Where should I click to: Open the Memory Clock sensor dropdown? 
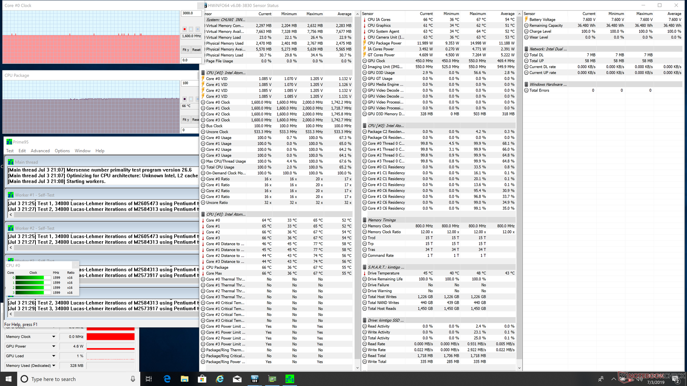coord(54,337)
